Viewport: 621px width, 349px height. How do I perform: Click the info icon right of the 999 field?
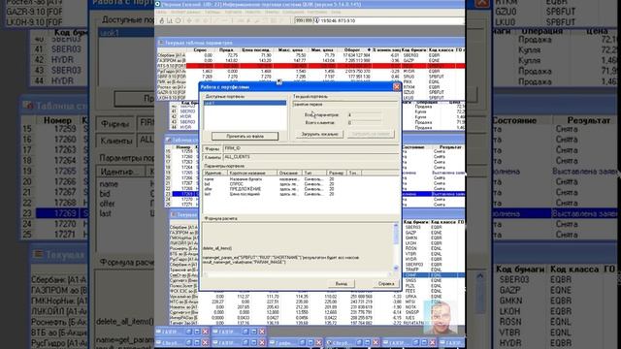pyautogui.click(x=316, y=20)
